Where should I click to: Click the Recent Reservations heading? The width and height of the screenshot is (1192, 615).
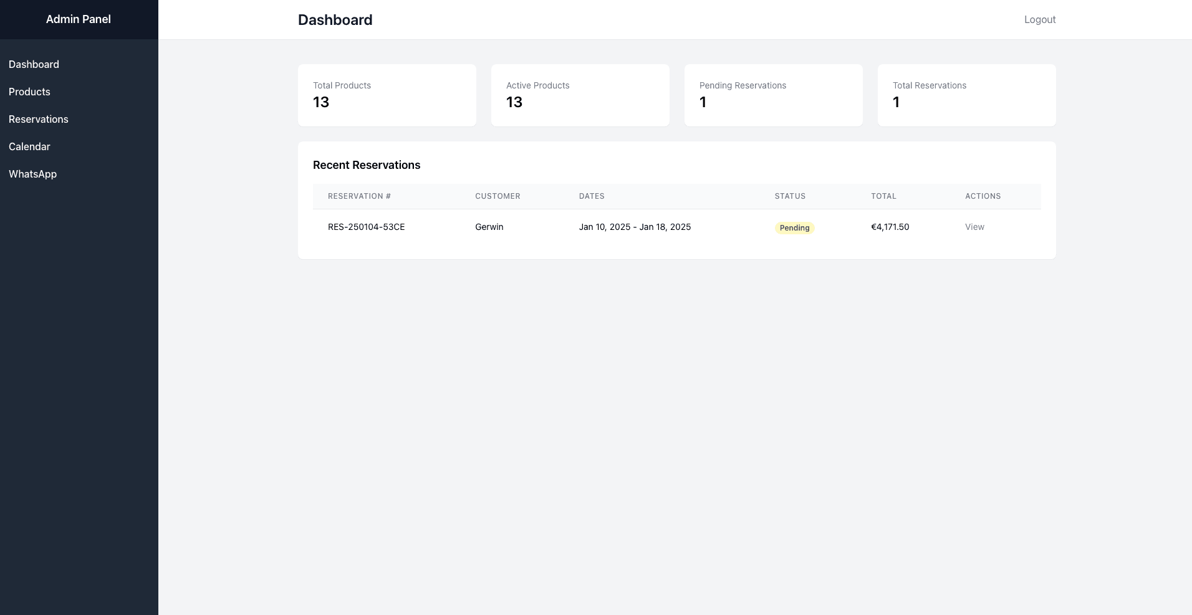coord(367,165)
